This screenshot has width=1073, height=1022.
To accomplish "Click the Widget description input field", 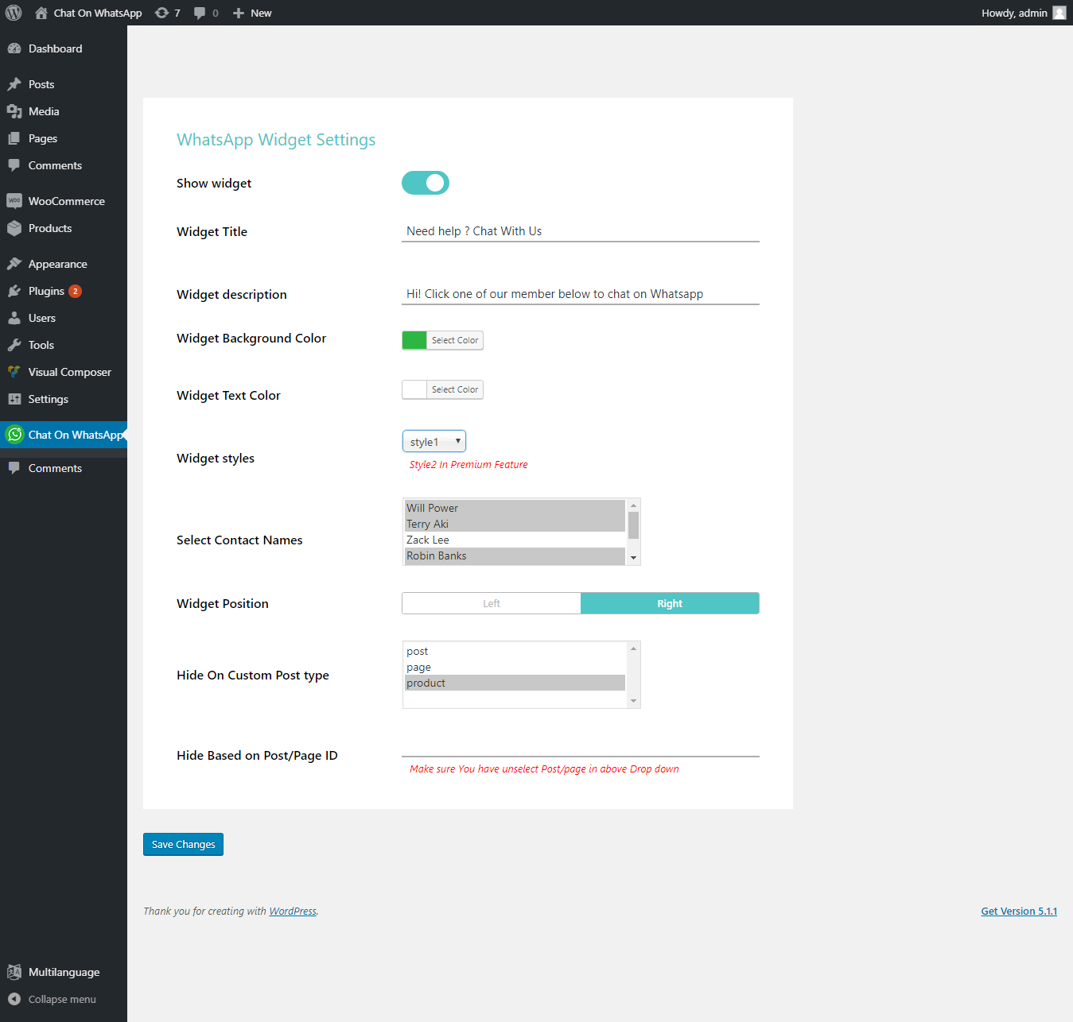I will point(581,294).
